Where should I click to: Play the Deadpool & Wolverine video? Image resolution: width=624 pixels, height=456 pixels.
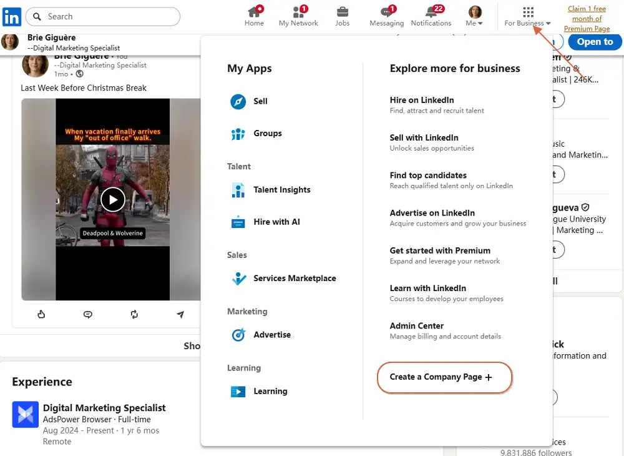(113, 200)
